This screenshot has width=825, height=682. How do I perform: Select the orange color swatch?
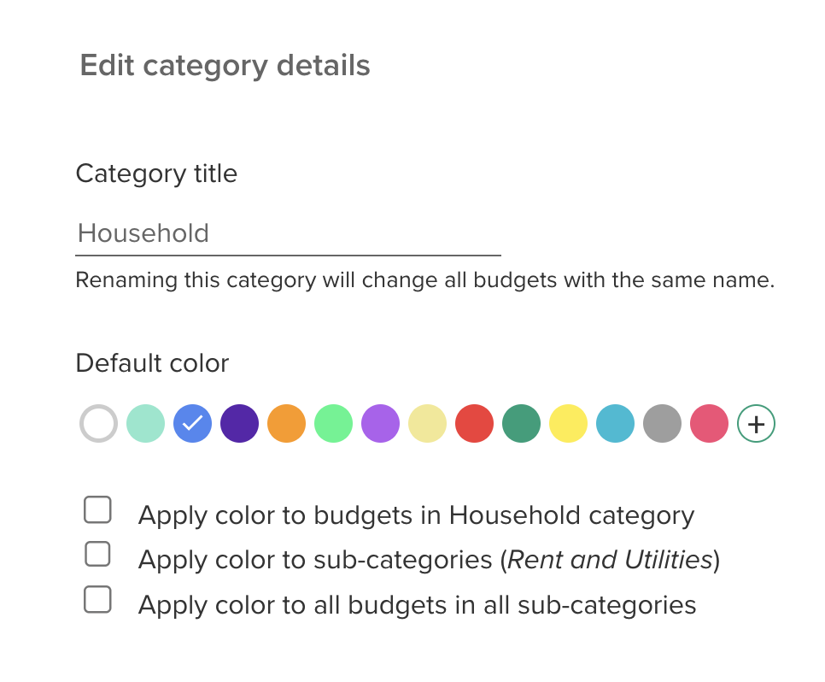[x=286, y=424]
